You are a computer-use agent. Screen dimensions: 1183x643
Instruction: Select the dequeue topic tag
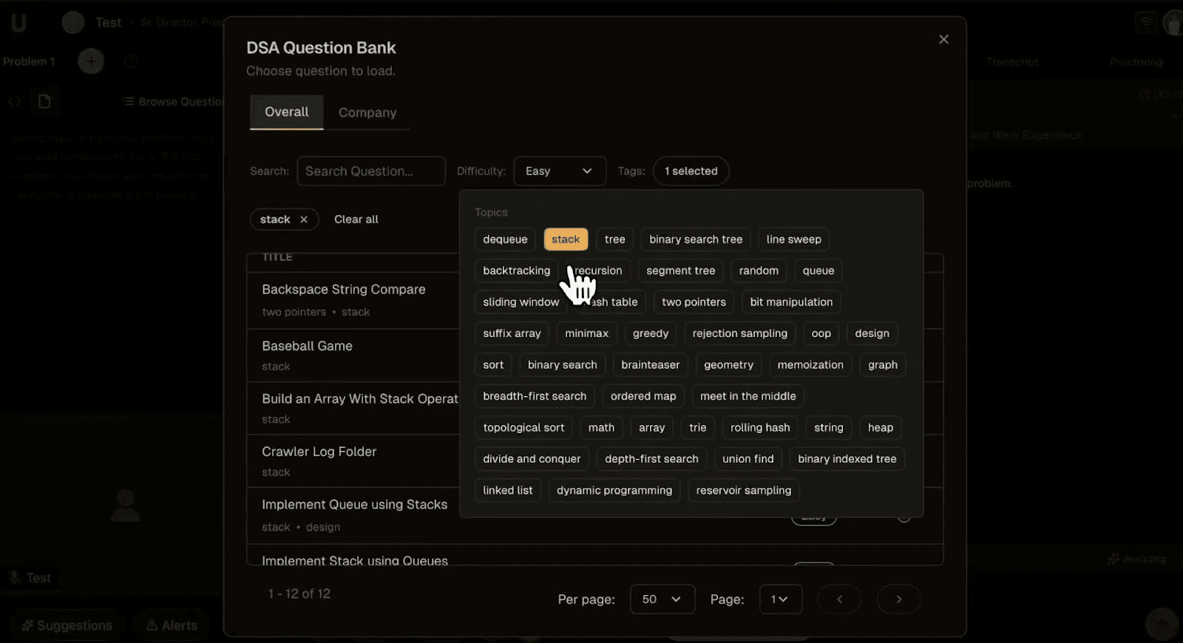[x=505, y=239]
